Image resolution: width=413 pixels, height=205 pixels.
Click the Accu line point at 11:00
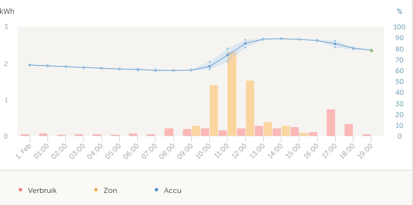tap(227, 55)
